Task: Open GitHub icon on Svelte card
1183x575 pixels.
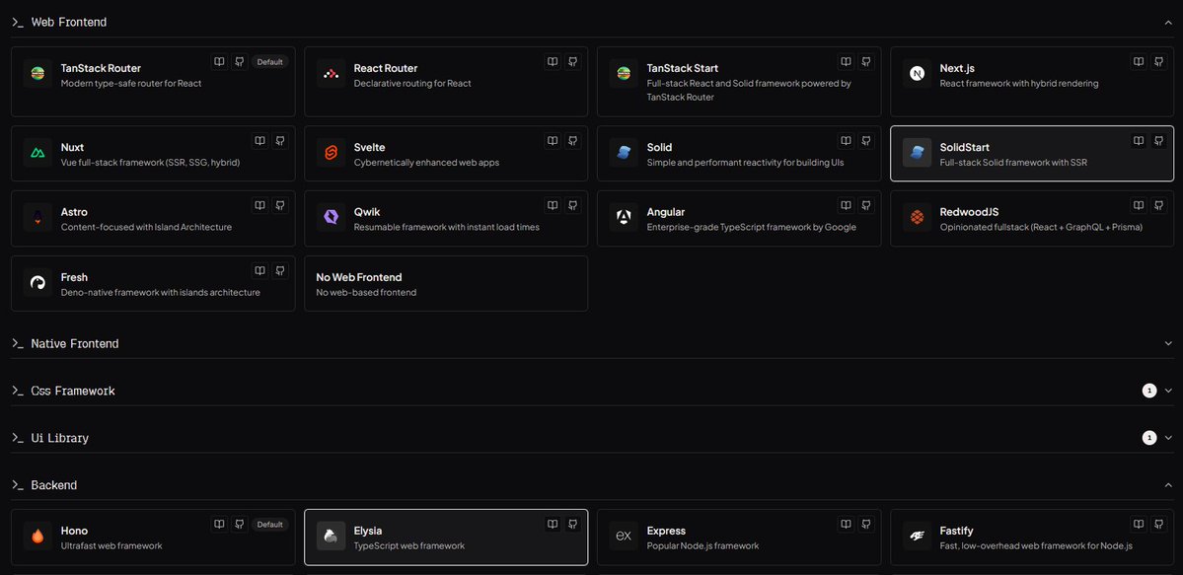Action: click(x=572, y=141)
